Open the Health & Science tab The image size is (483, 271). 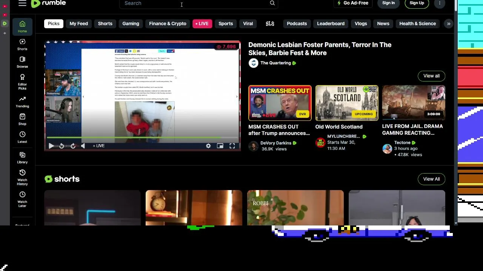tap(417, 24)
